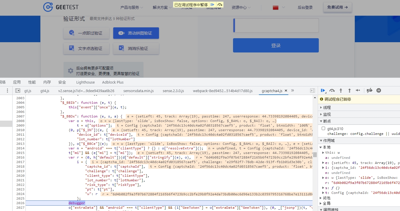Click the resume script execution icon

[323, 90]
